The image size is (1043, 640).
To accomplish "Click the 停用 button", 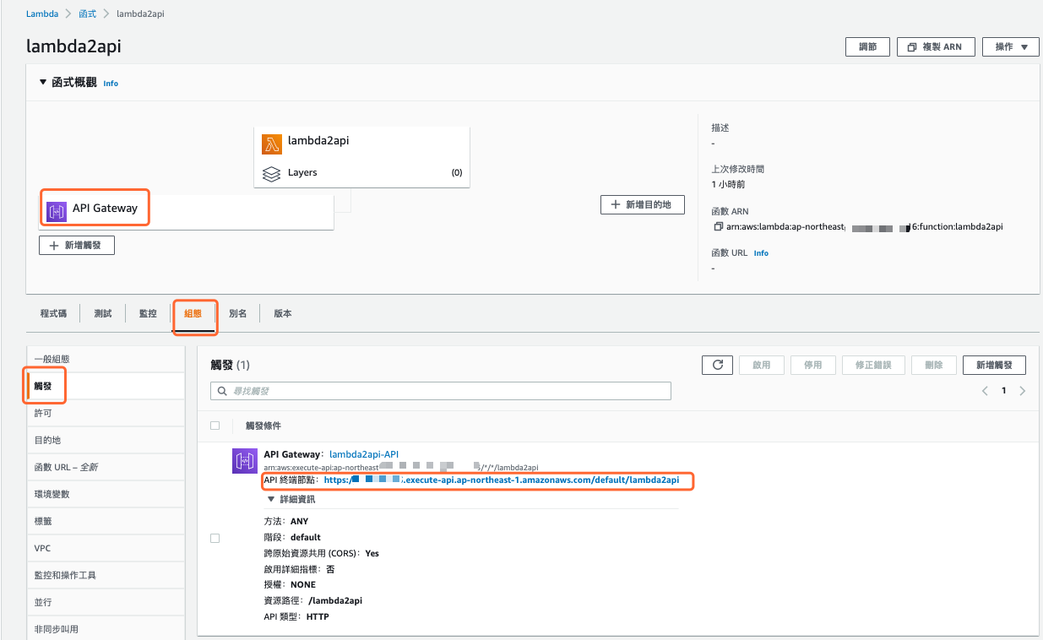I will (x=812, y=365).
